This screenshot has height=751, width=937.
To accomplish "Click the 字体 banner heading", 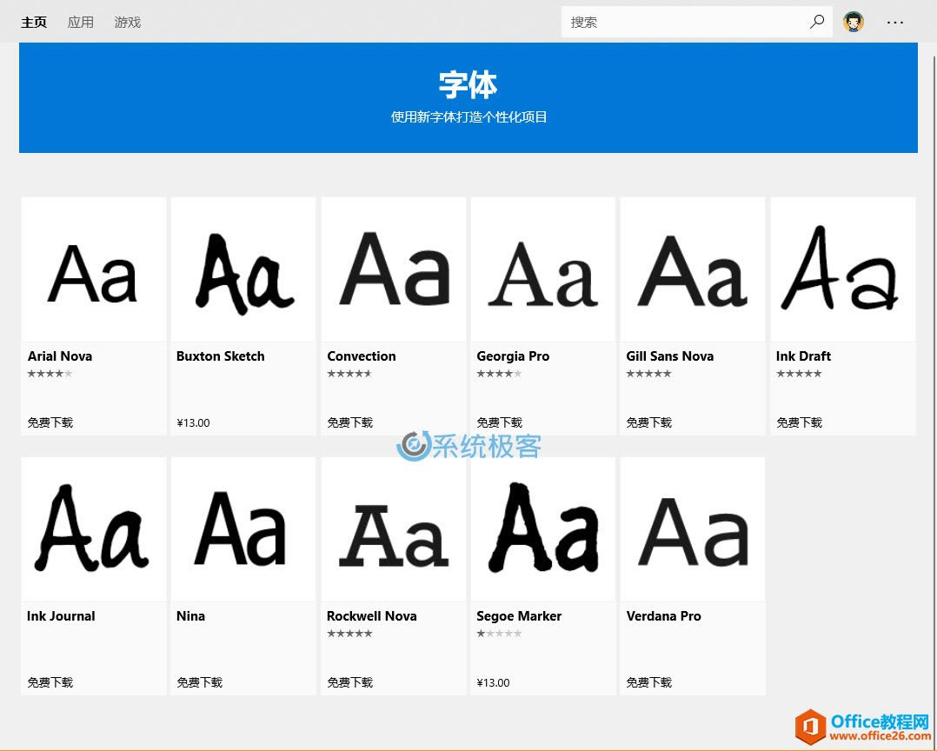I will [468, 84].
